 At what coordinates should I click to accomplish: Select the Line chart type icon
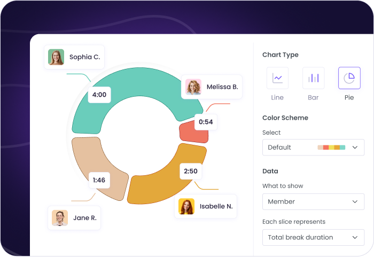pyautogui.click(x=277, y=78)
